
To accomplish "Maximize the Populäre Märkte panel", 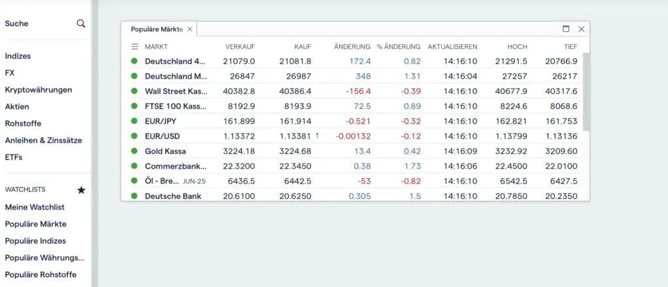I will tap(566, 29).
